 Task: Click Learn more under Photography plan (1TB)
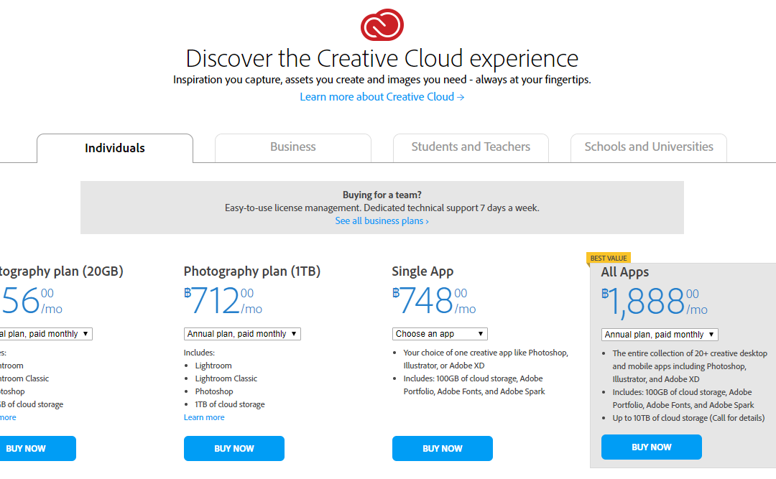click(x=204, y=417)
